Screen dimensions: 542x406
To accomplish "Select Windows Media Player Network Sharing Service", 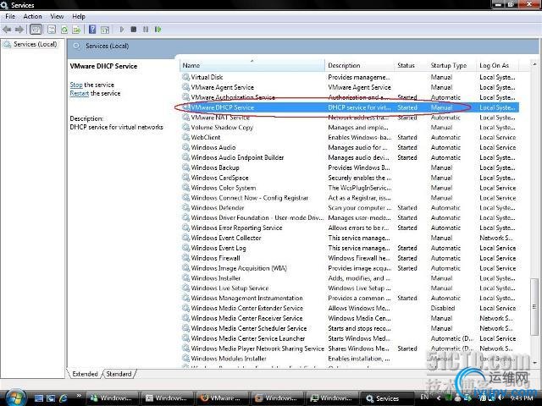I will (x=350, y=348).
